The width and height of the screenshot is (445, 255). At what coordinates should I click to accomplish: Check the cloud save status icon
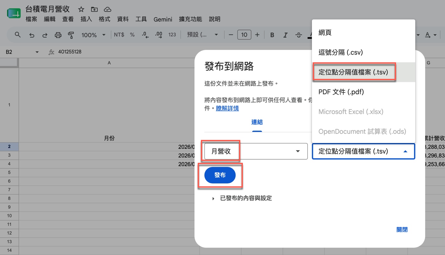click(x=107, y=9)
